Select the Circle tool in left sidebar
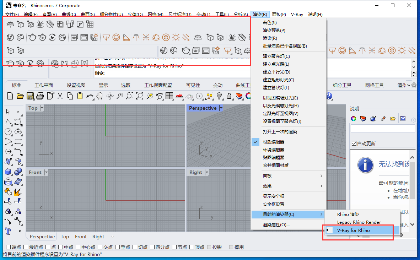This screenshot has width=420, height=260. point(8,132)
